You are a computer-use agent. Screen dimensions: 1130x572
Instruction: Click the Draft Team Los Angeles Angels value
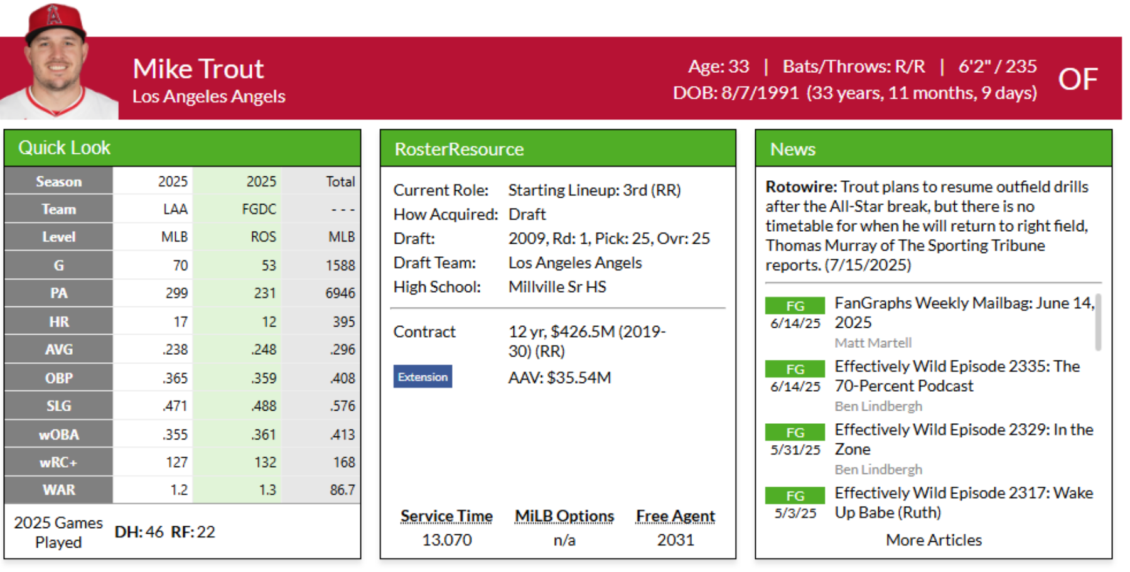click(574, 262)
